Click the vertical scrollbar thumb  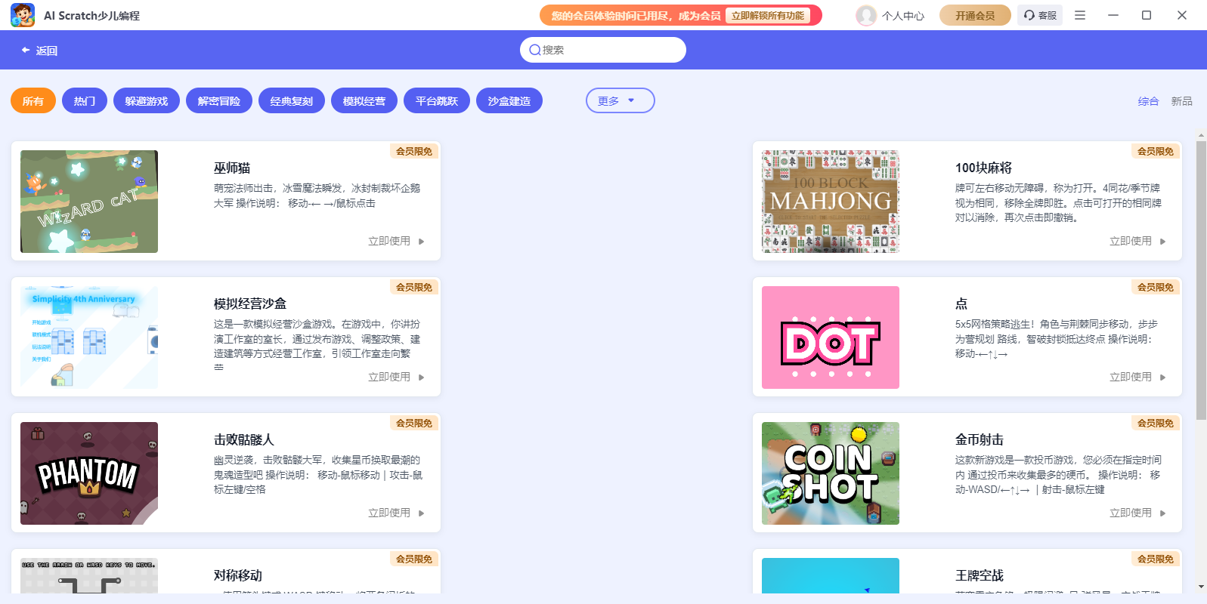click(x=1201, y=279)
